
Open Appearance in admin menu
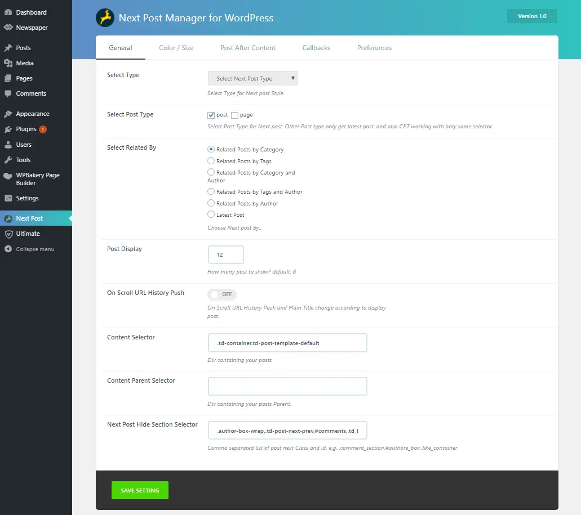pyautogui.click(x=36, y=114)
